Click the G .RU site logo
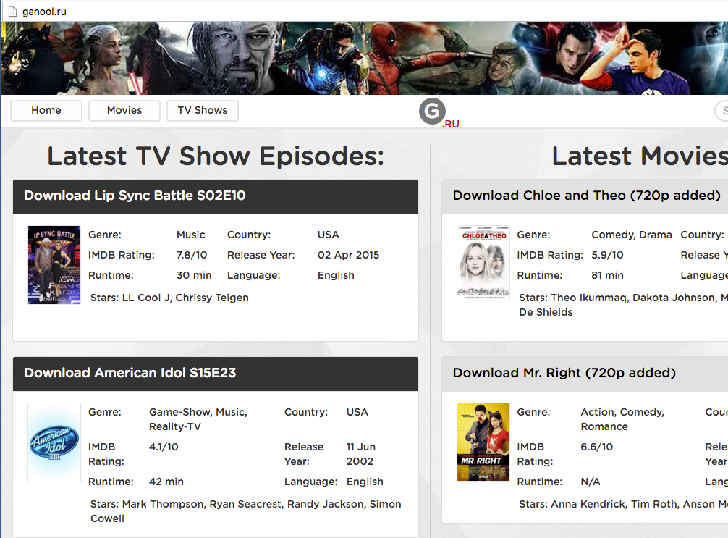The image size is (728, 538). coord(439,113)
